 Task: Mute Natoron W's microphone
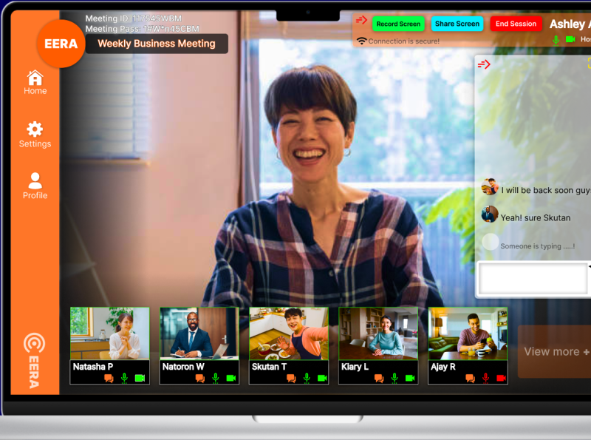pyautogui.click(x=214, y=378)
